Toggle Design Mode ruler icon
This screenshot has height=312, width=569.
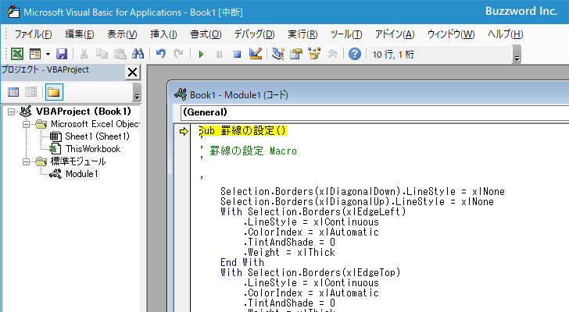tap(256, 54)
